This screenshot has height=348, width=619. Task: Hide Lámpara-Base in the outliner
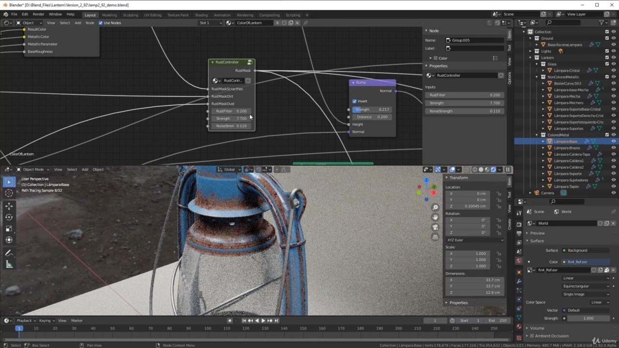pyautogui.click(x=614, y=141)
